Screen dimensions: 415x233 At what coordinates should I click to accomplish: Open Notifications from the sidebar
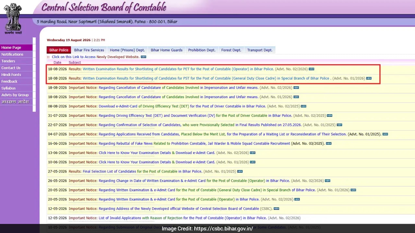point(16,54)
